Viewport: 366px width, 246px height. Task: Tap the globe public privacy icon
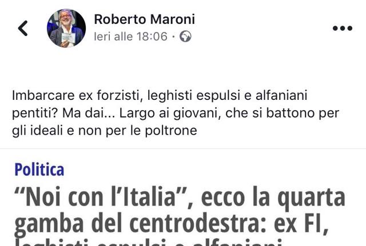pos(185,37)
